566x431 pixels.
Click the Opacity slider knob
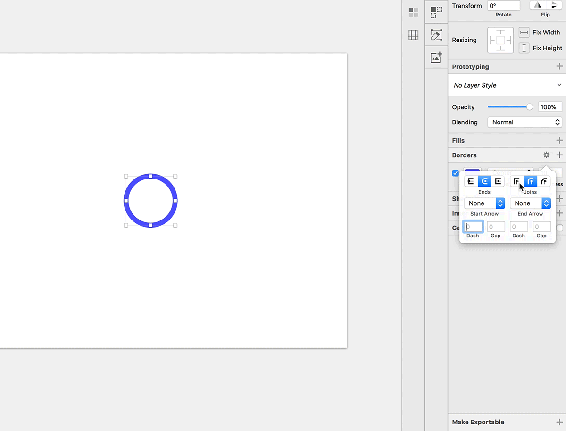(x=530, y=107)
